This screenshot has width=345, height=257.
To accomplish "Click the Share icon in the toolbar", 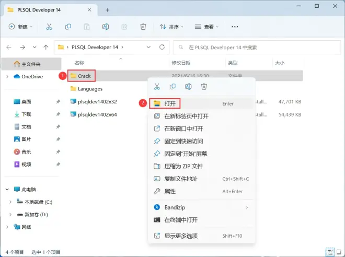I will (124, 27).
